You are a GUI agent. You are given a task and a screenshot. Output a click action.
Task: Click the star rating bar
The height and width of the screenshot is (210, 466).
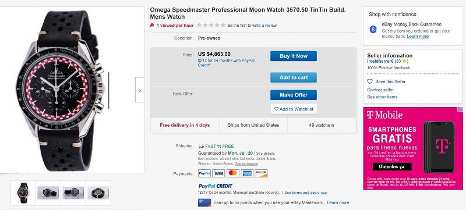point(211,25)
